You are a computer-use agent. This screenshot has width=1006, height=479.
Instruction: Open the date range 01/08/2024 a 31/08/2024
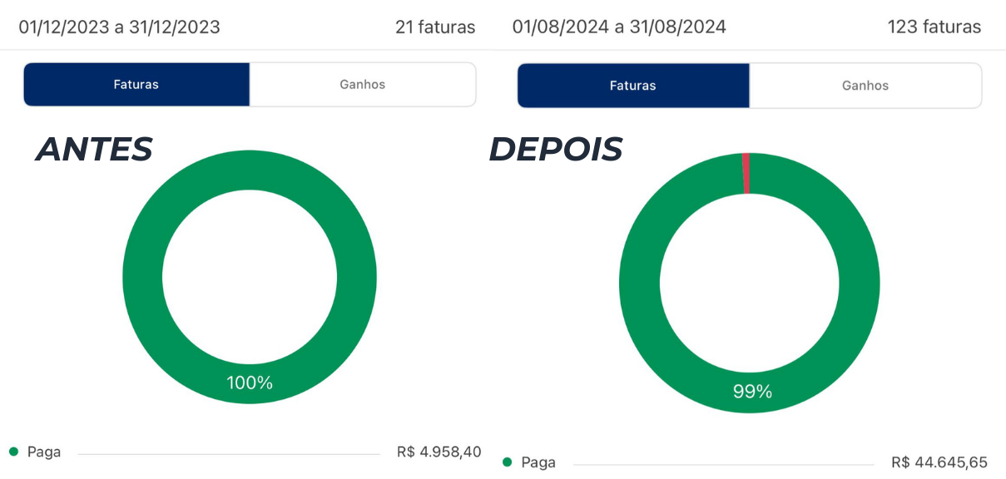pyautogui.click(x=619, y=27)
